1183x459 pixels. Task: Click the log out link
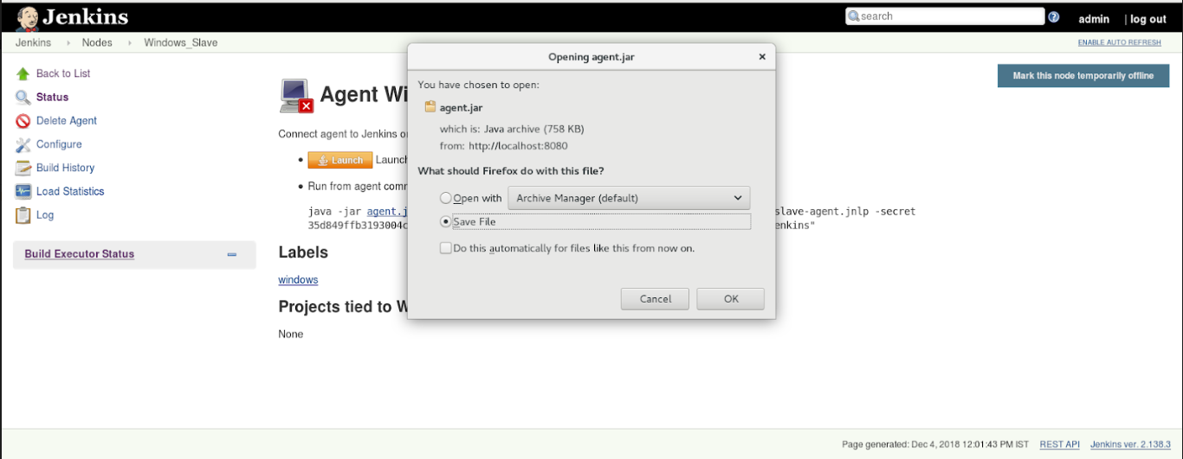[1148, 19]
